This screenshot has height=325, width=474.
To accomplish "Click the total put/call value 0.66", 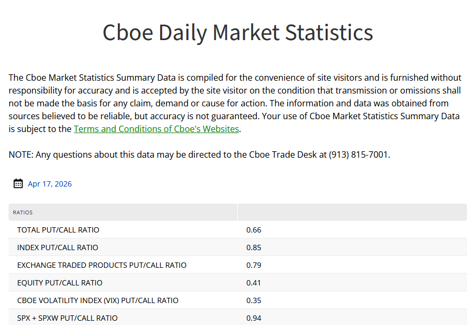I will (253, 230).
